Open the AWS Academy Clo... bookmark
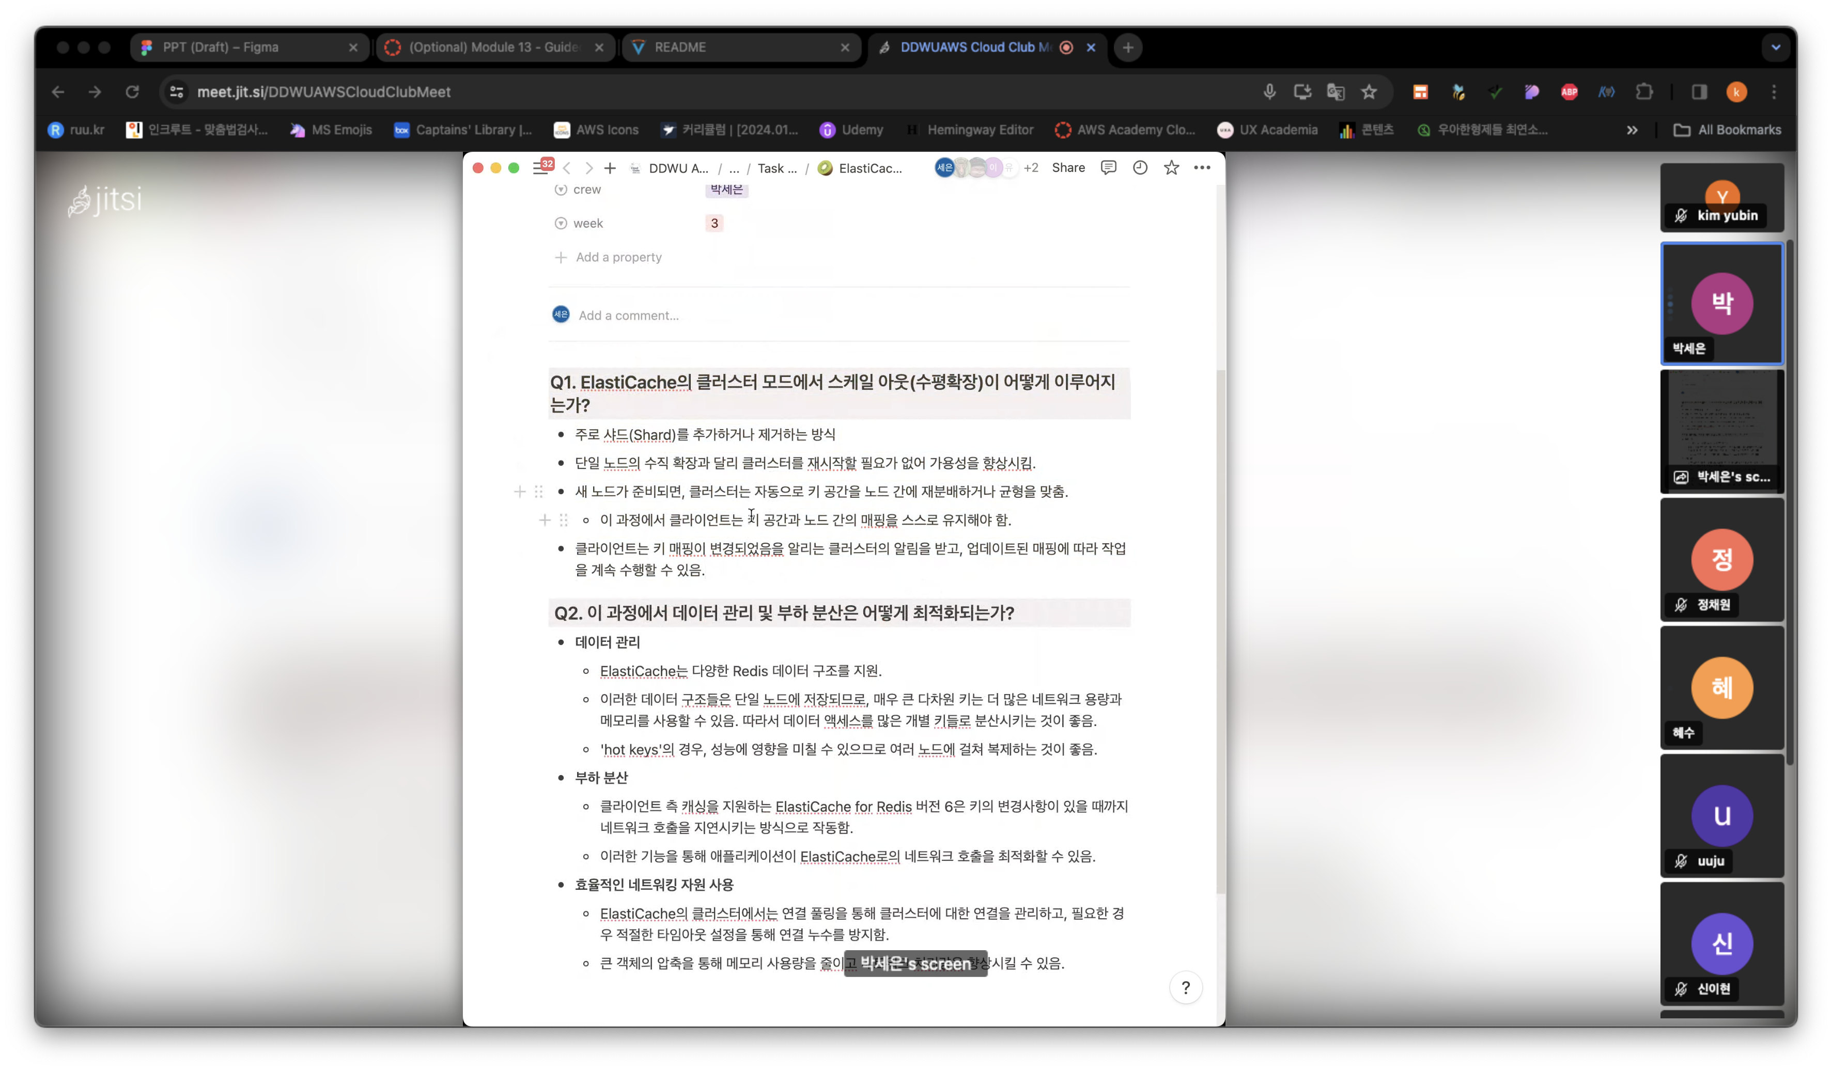Screen dimensions: 1832x1070 coord(1125,130)
